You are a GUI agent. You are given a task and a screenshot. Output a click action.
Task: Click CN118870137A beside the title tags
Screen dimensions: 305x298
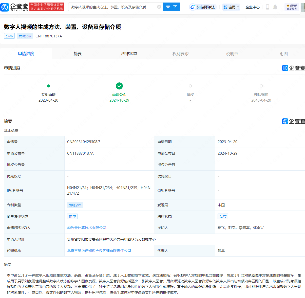(x=49, y=36)
